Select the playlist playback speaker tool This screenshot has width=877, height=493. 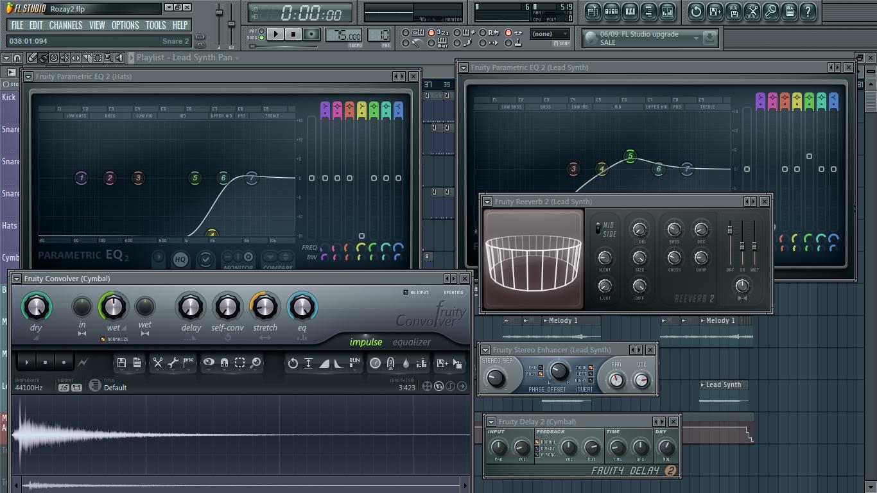click(119, 58)
